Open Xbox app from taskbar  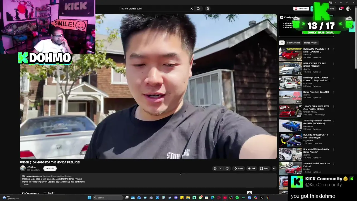[x=200, y=198]
